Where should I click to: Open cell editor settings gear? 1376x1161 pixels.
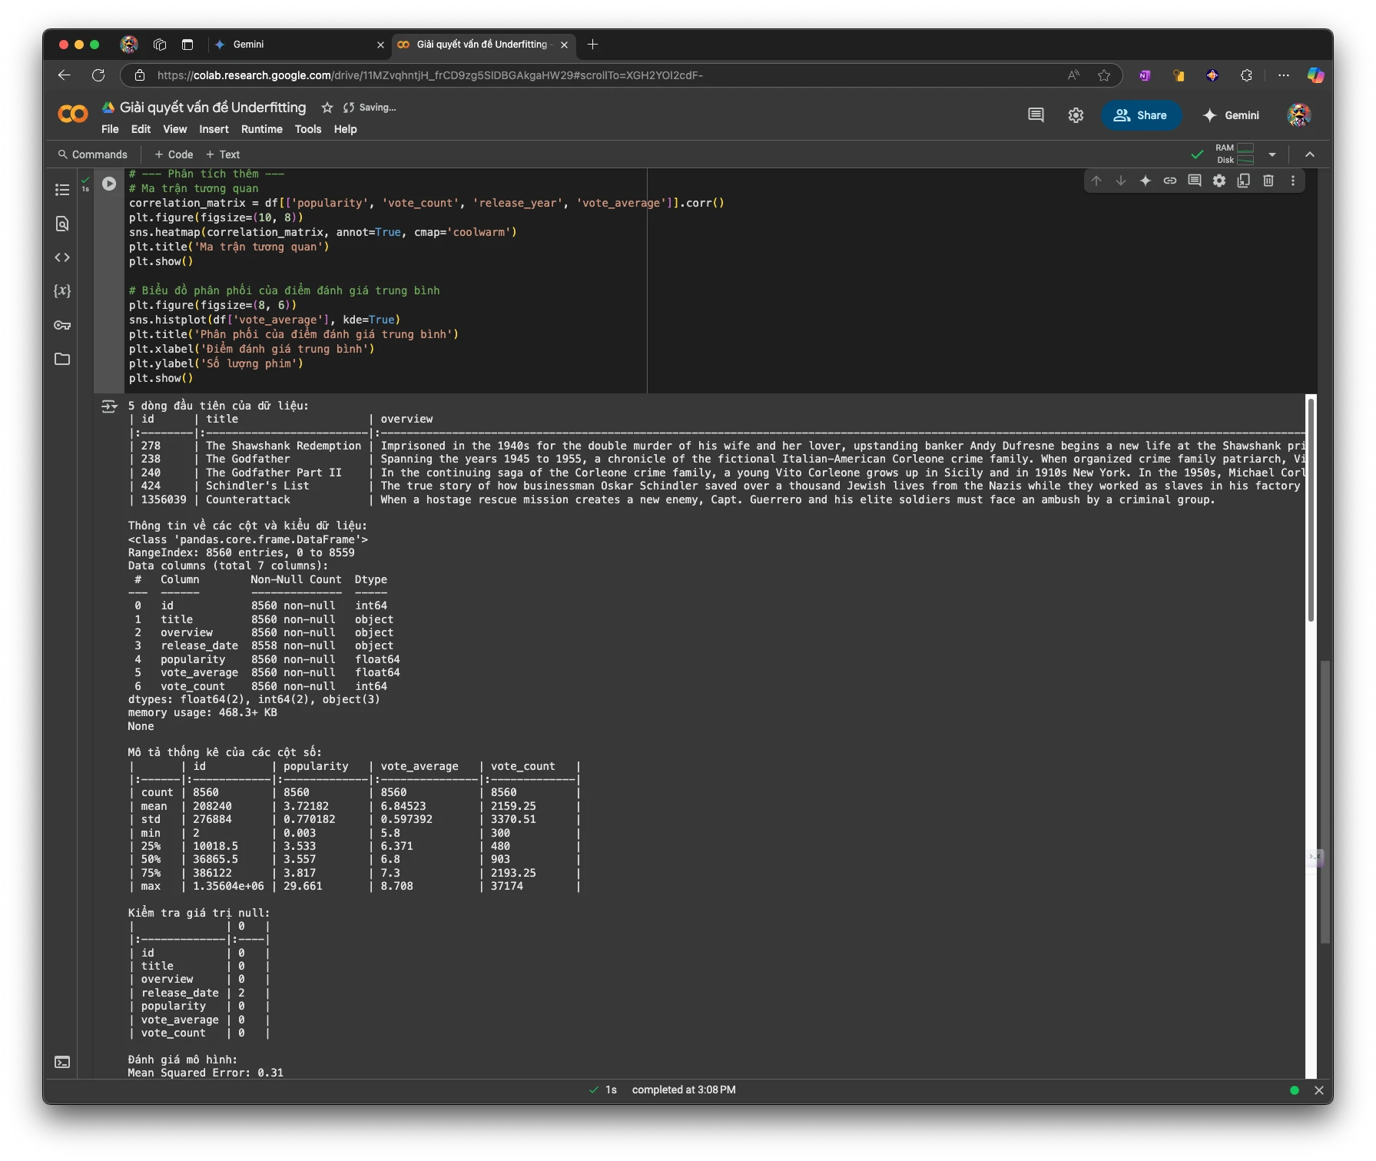(1219, 181)
